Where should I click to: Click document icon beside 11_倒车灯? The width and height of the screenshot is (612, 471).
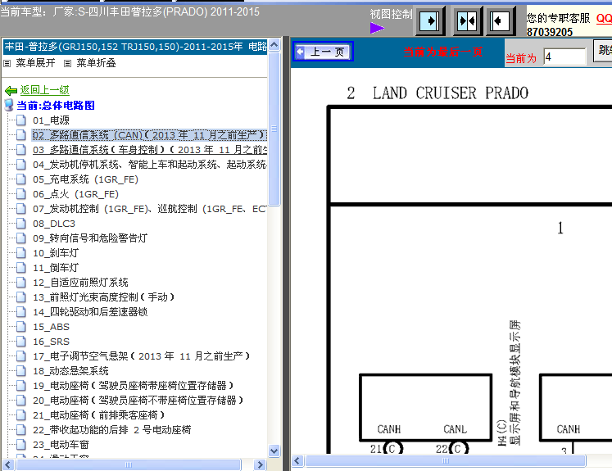point(21,268)
